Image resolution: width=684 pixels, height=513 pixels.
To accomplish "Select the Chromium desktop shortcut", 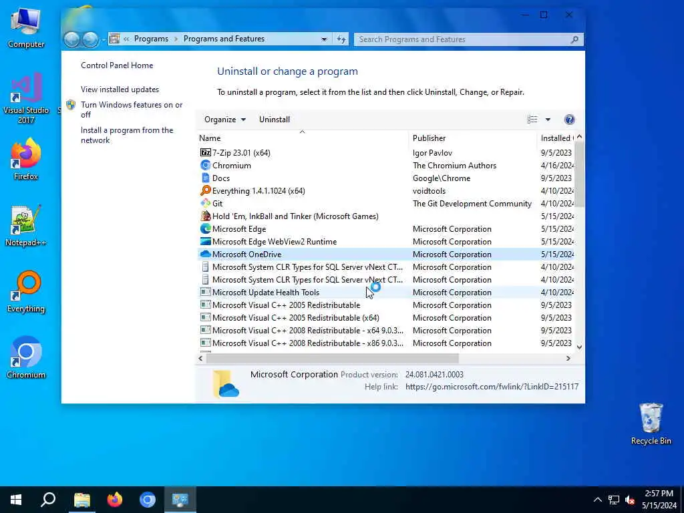I will [26, 358].
